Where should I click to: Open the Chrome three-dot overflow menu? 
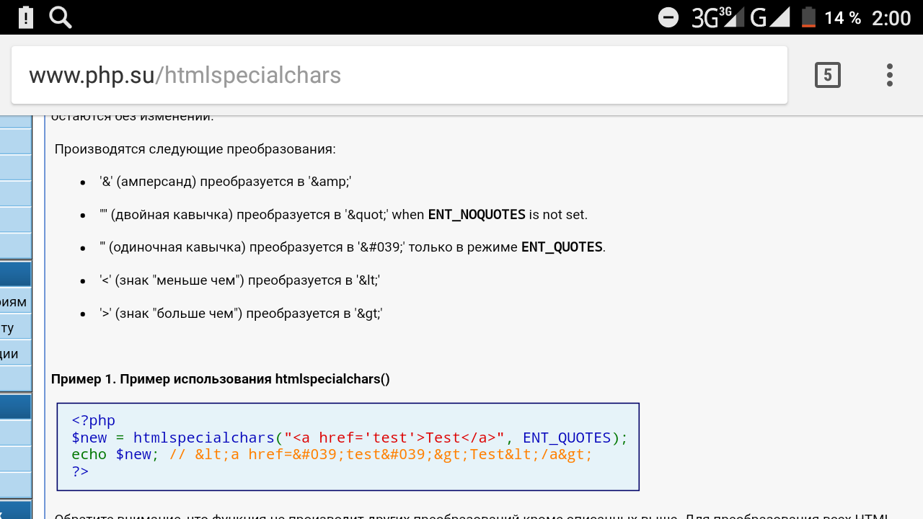click(889, 75)
